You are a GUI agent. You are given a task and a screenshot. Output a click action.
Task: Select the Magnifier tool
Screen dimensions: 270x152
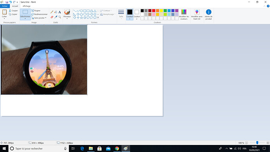(59, 17)
